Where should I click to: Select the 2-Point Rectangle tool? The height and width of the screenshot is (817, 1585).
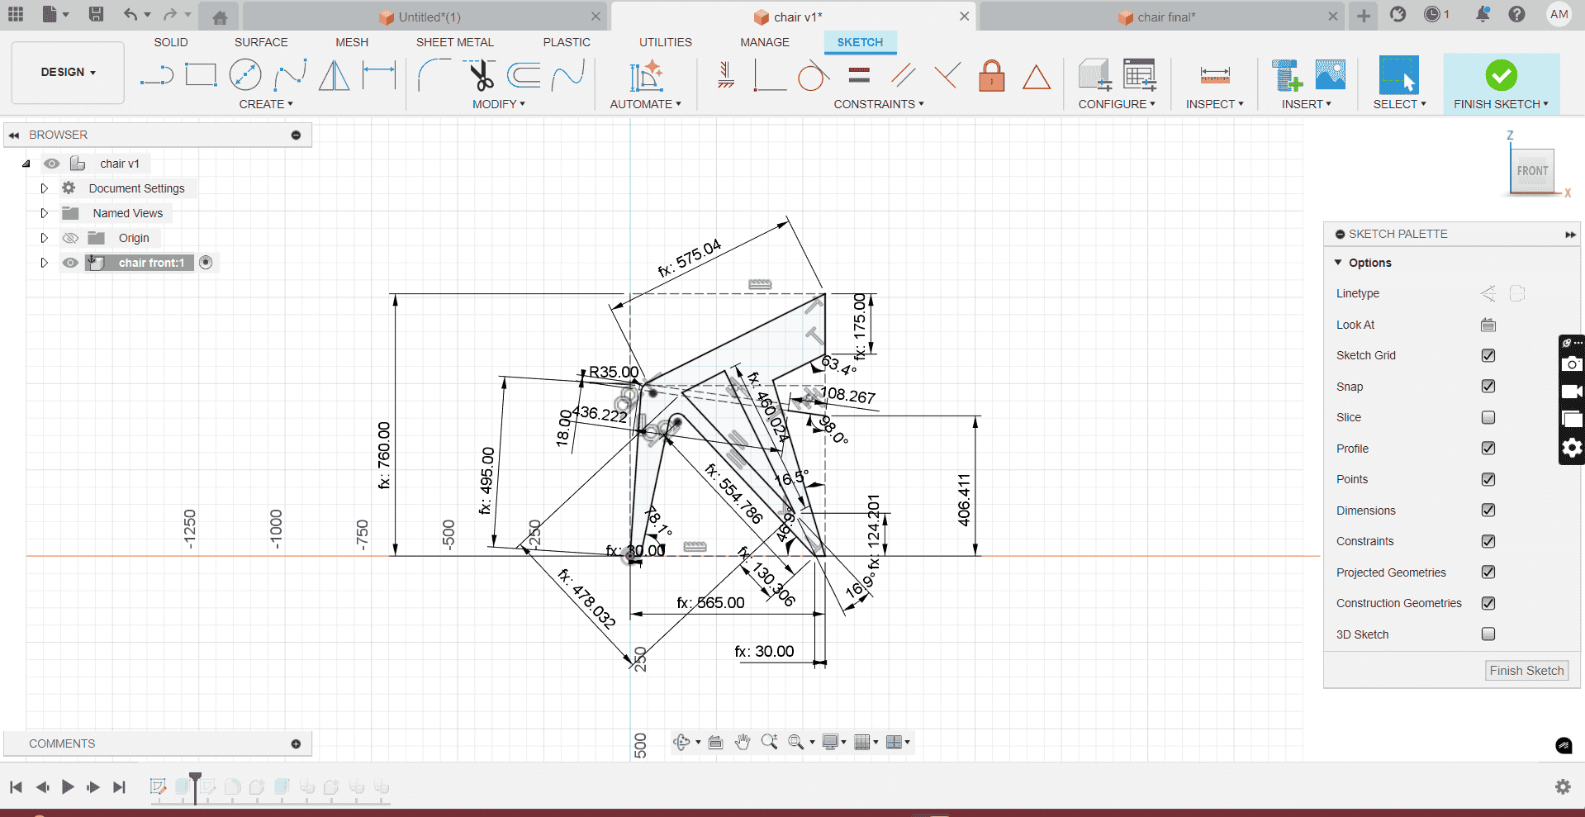click(x=201, y=74)
